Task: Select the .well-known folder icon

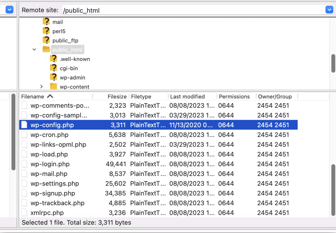Action: [54, 59]
